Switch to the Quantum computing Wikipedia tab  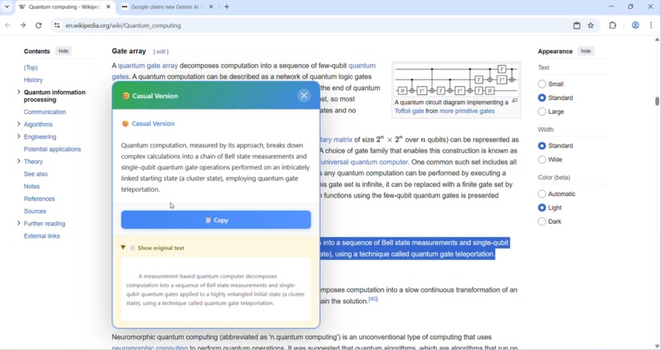65,7
